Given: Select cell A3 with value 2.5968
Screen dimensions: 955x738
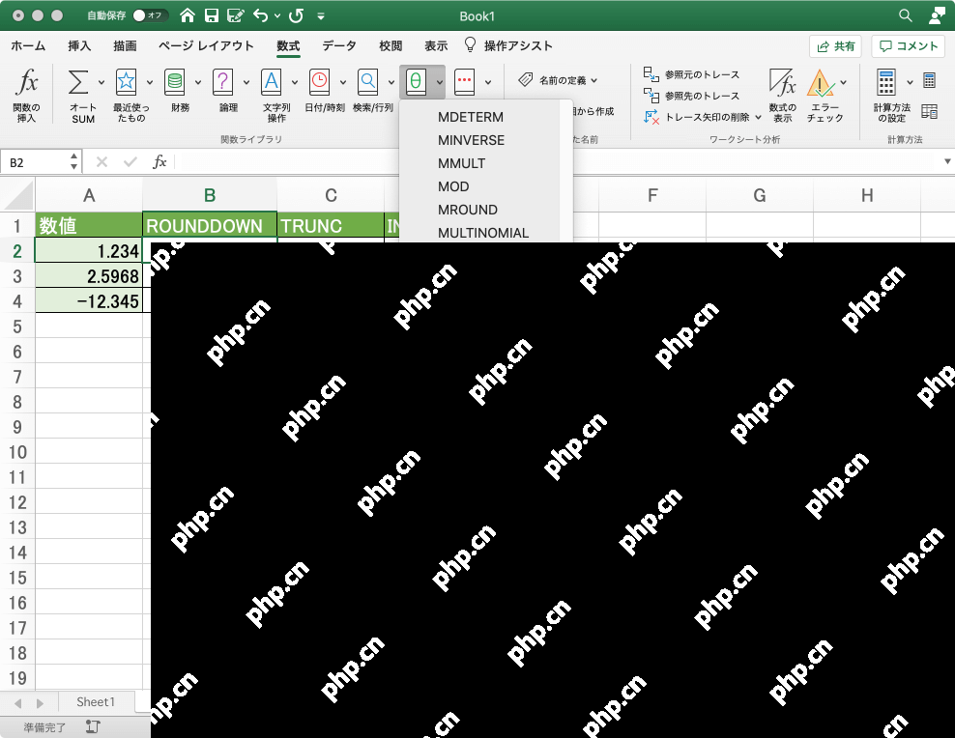Looking at the screenshot, I should point(89,276).
